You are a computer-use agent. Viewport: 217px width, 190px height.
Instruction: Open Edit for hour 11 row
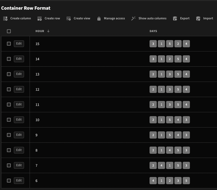[19, 105]
